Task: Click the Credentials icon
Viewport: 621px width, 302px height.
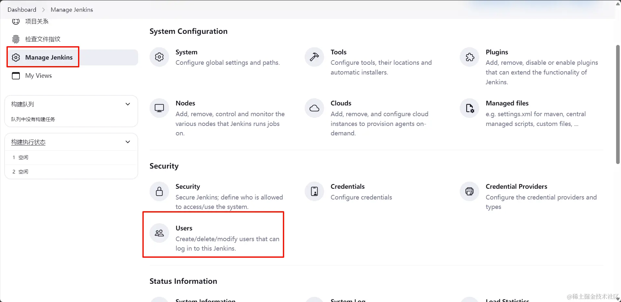Action: click(314, 191)
